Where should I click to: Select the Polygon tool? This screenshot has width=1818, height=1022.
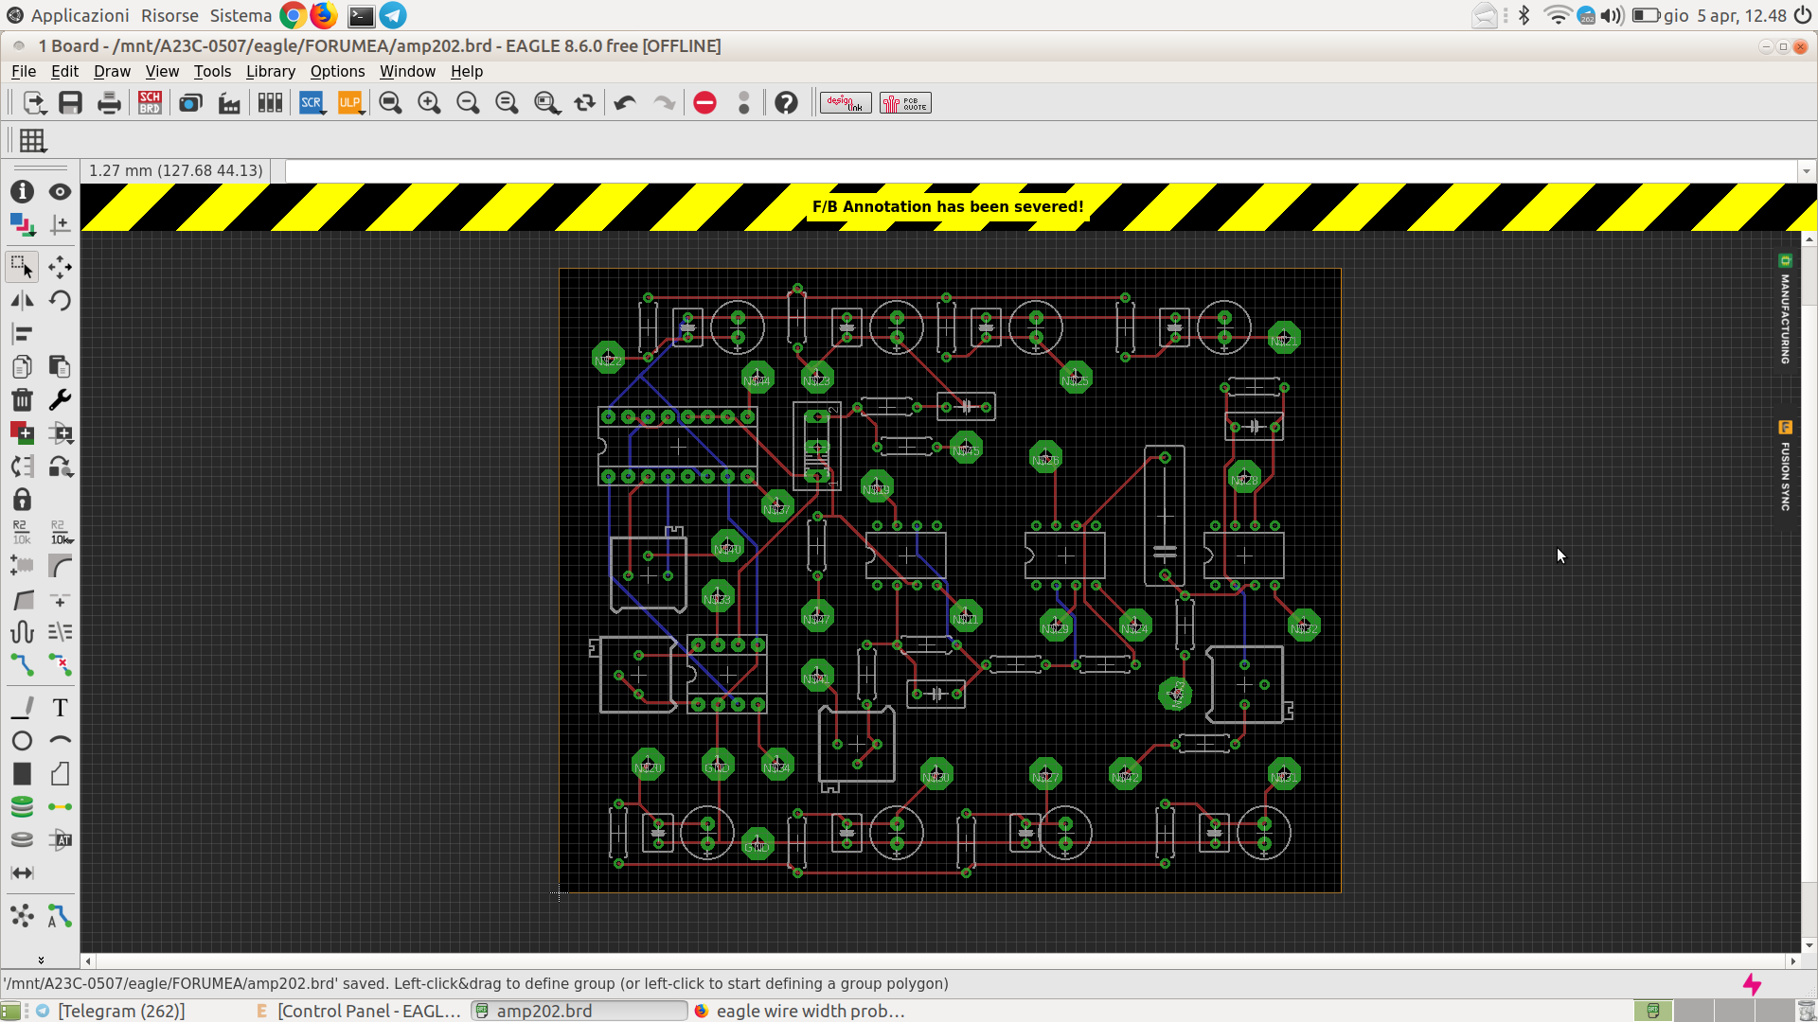click(60, 774)
